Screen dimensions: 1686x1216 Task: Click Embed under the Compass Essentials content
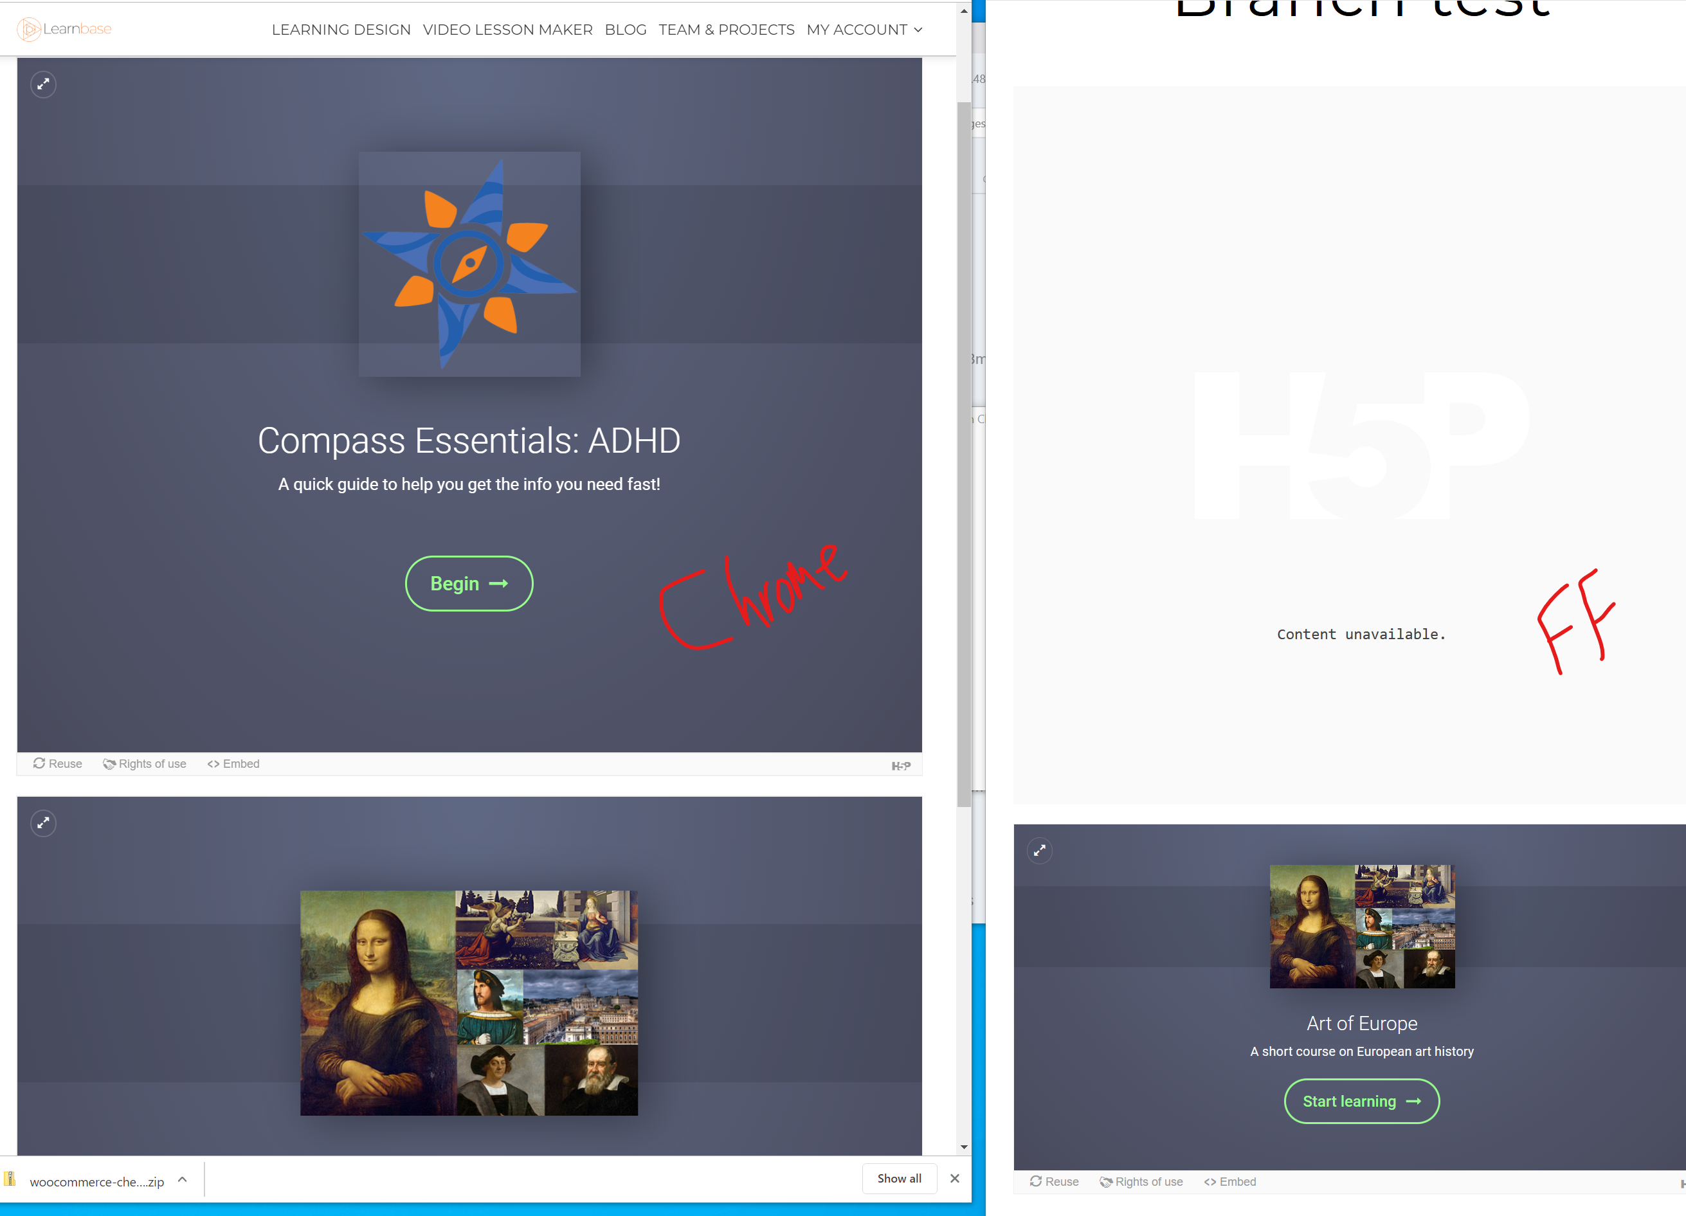click(x=233, y=763)
